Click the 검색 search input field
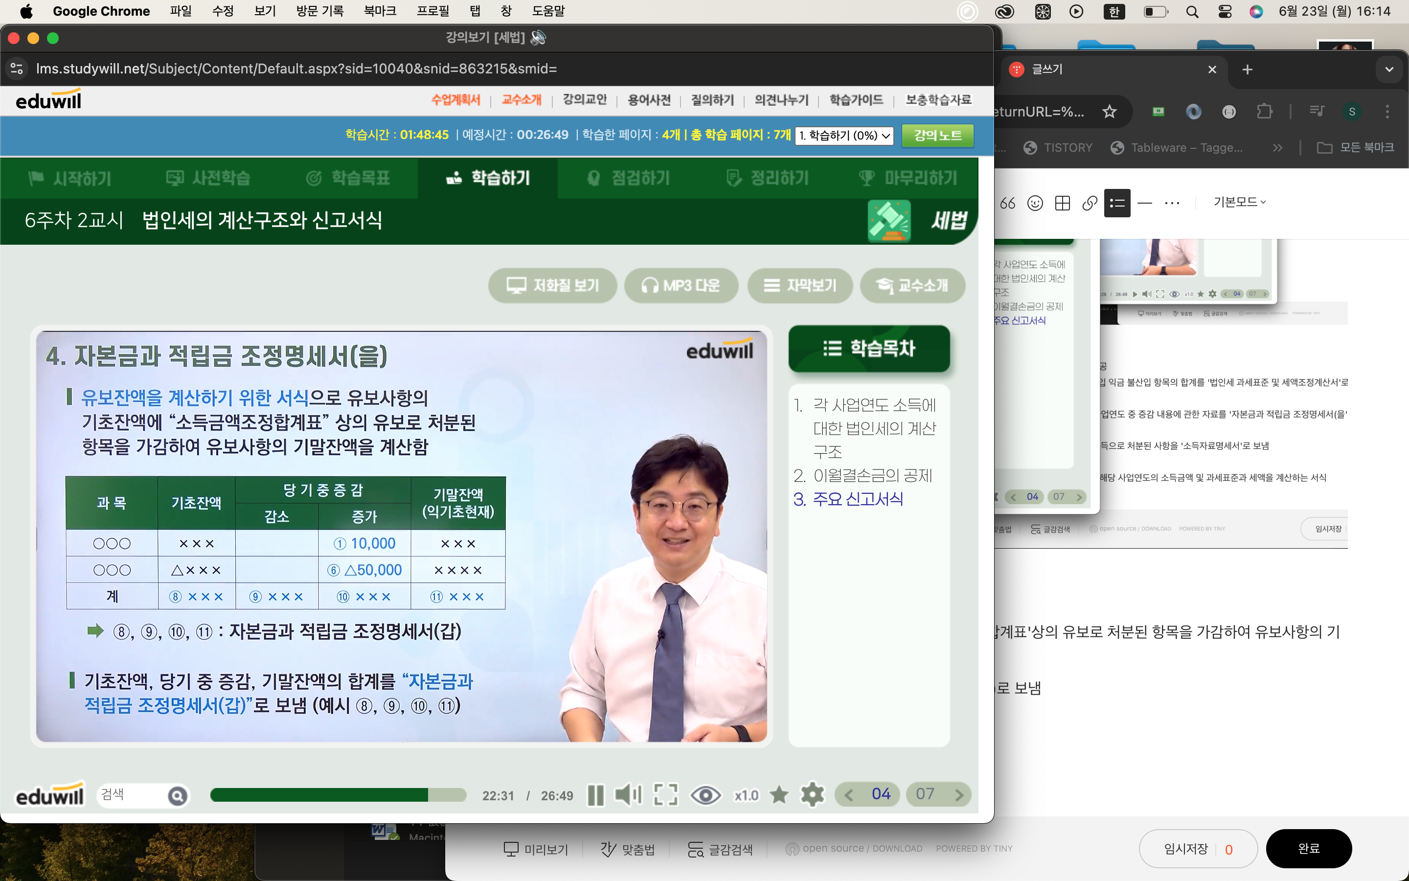 pos(131,795)
